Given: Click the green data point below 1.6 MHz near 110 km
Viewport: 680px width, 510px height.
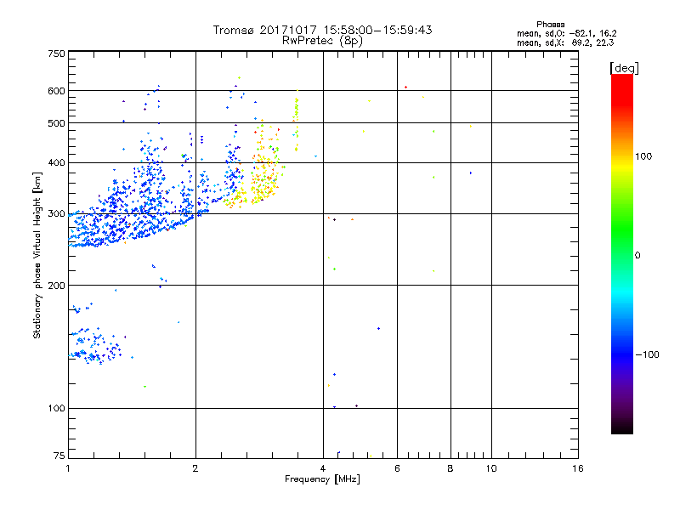Looking at the screenshot, I should click(x=144, y=387).
